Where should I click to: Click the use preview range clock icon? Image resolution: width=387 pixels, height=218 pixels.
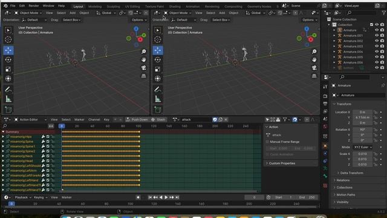(x=268, y=197)
